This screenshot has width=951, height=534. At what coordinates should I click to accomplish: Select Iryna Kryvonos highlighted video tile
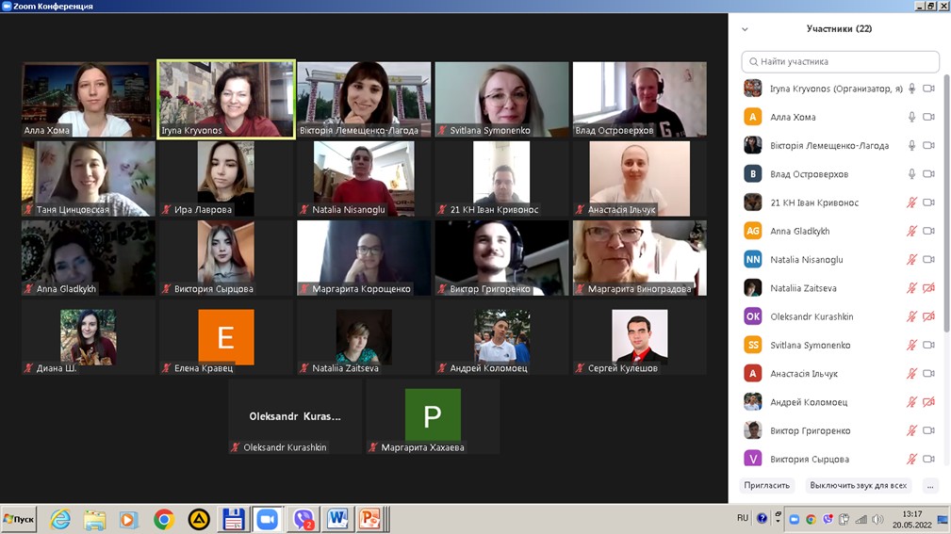226,100
